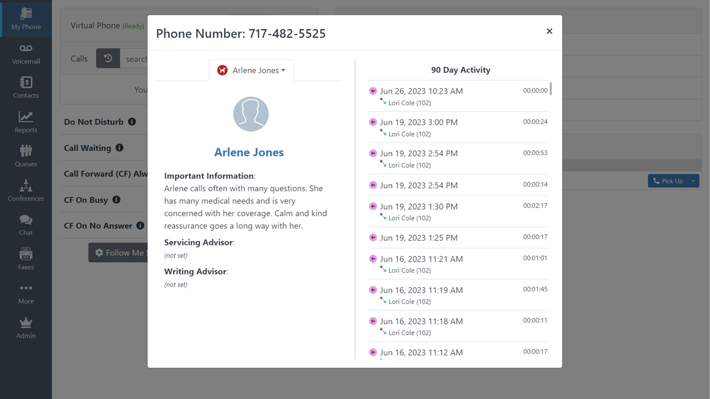Go to Contacts in the sidebar
710x399 pixels.
25,88
